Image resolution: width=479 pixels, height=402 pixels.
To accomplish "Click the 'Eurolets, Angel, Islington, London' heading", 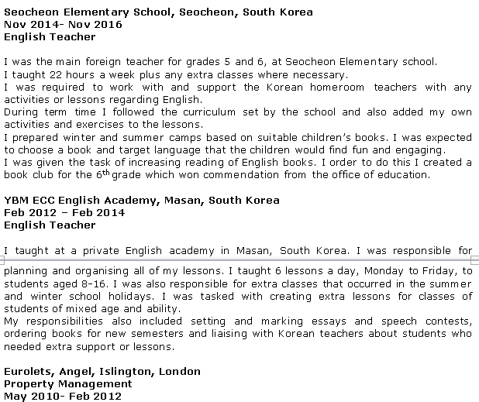I will tap(102, 372).
